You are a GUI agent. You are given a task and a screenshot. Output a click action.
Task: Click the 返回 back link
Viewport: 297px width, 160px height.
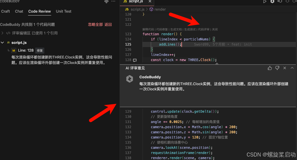pyautogui.click(x=108, y=24)
